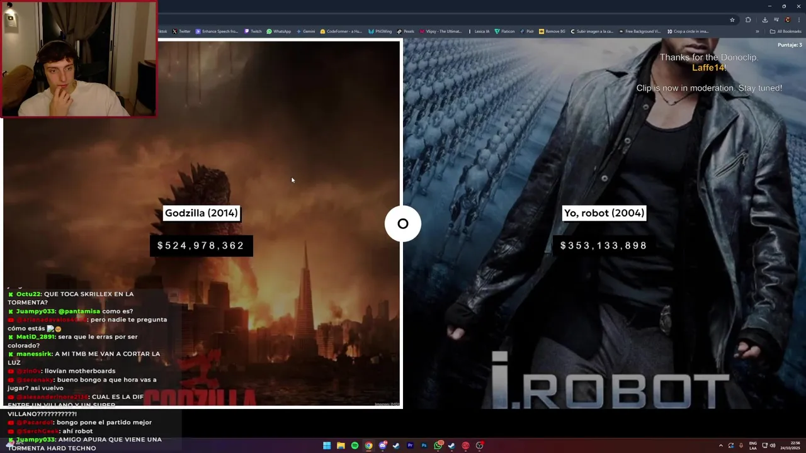
Task: Open the Pexels bookmark
Action: (406, 31)
